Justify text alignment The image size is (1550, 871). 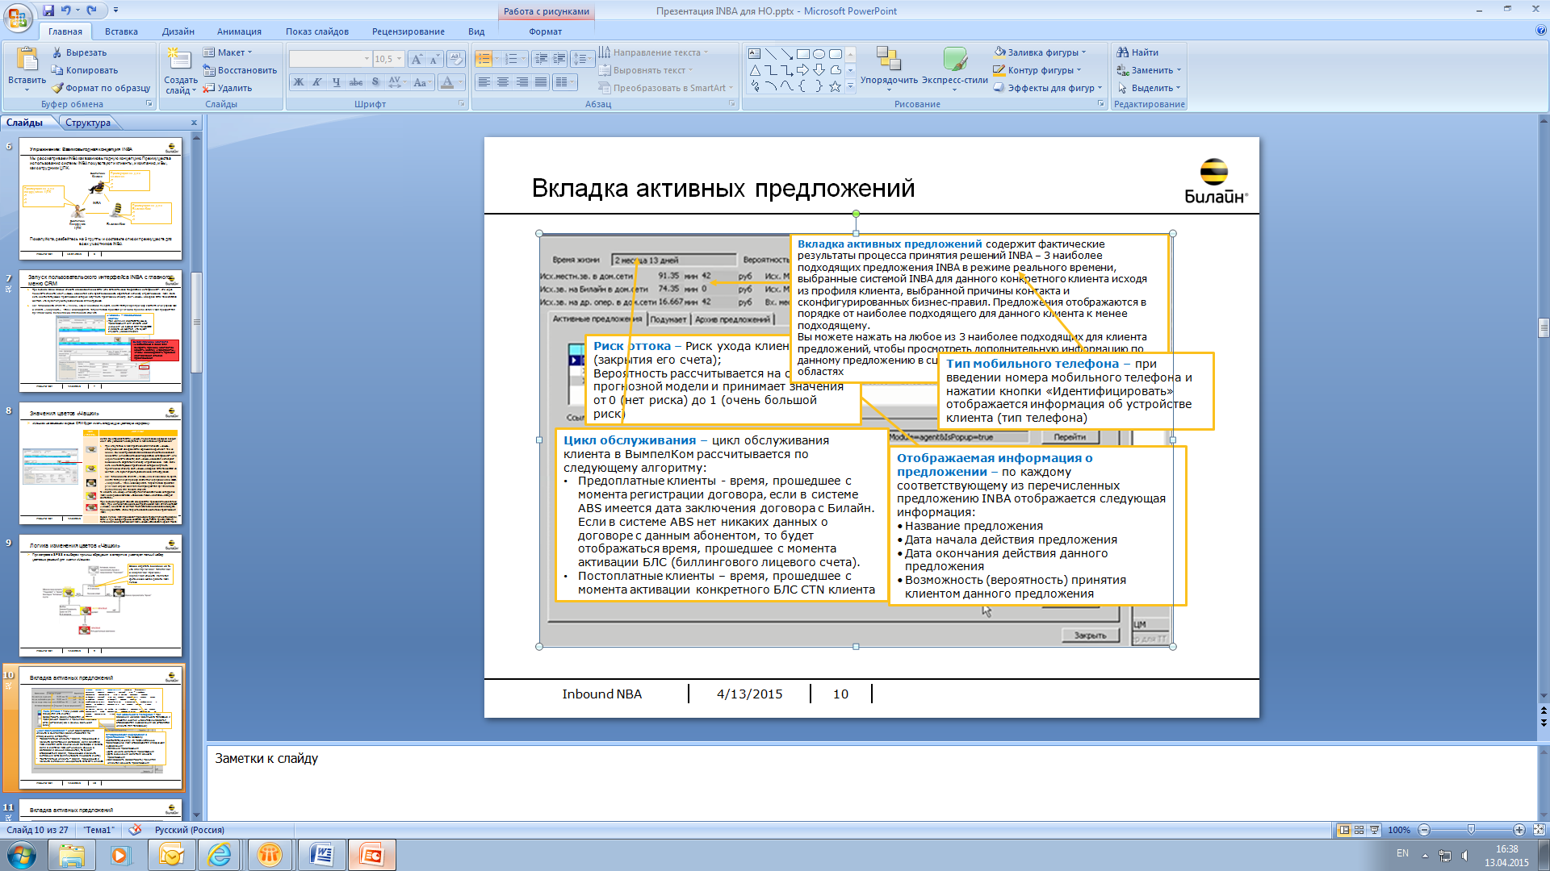[541, 82]
